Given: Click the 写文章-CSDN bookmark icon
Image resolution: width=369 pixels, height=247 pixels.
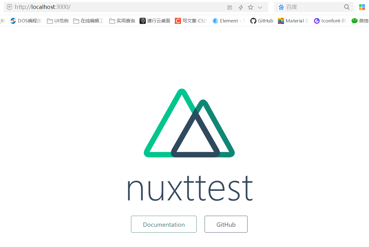Looking at the screenshot, I should coord(178,21).
